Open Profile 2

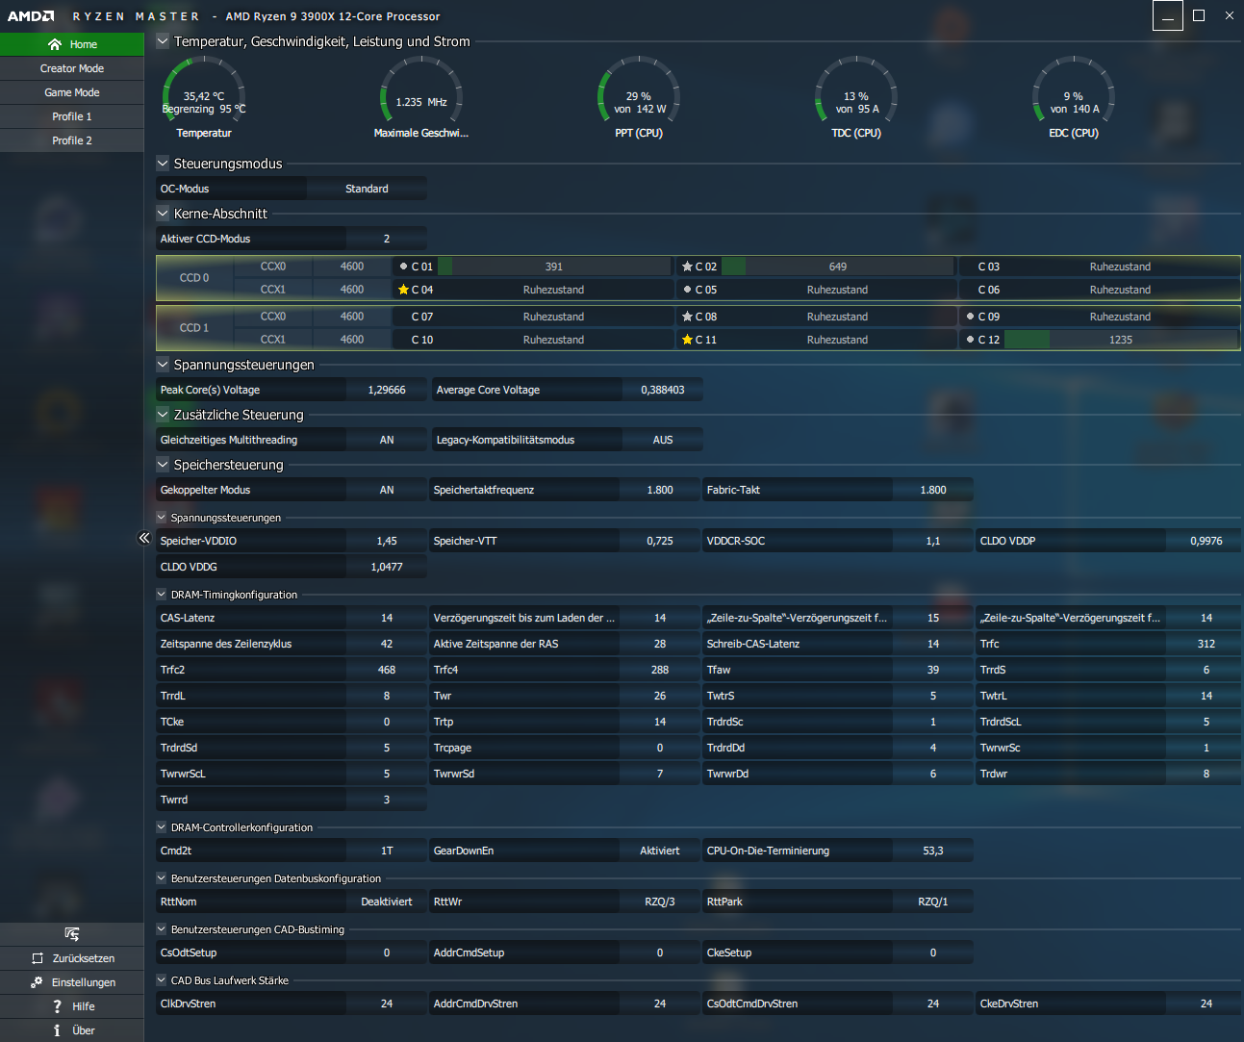(x=72, y=140)
